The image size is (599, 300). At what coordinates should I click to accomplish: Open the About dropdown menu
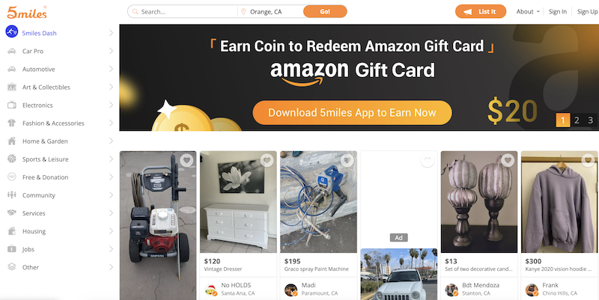click(528, 12)
